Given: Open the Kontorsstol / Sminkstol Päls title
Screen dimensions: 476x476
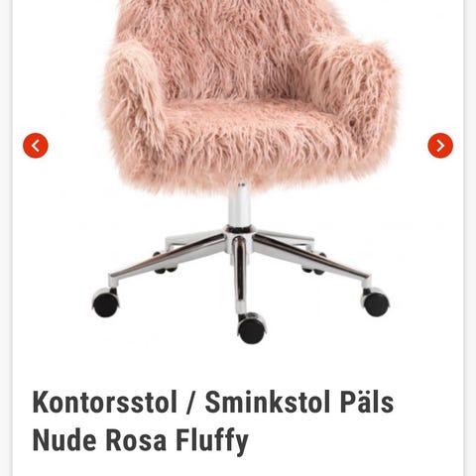Looking at the screenshot, I should 213,402.
